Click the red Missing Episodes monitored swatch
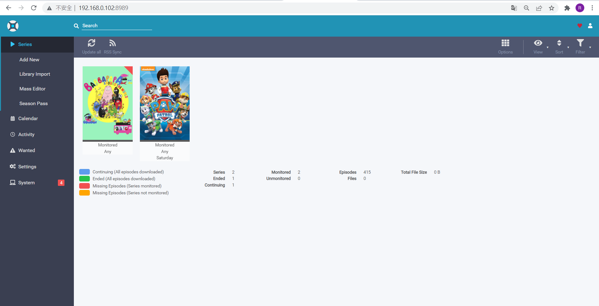Screen dimensions: 599x306 [x=84, y=186]
